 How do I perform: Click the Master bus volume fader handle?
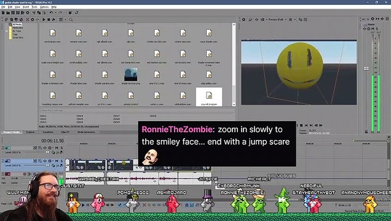(x=366, y=69)
